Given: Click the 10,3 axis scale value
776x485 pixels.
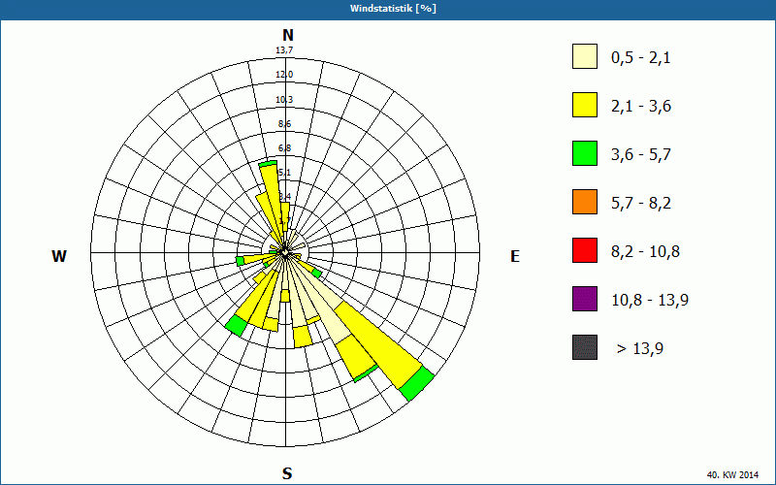Looking at the screenshot, I should point(284,100).
